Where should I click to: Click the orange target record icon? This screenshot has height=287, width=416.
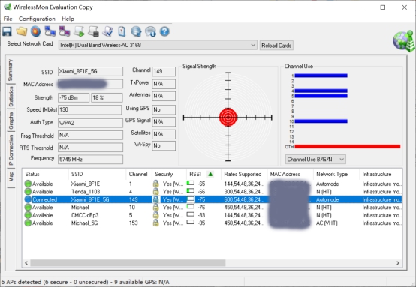pos(35,31)
